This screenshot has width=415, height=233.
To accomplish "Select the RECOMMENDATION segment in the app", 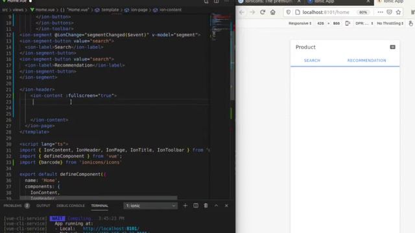I will 366,60.
